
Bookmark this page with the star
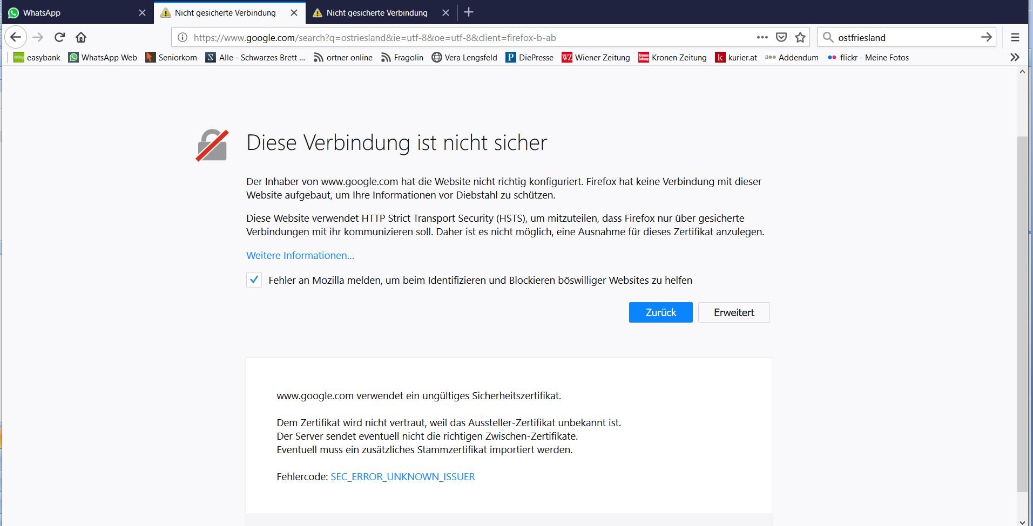point(800,37)
